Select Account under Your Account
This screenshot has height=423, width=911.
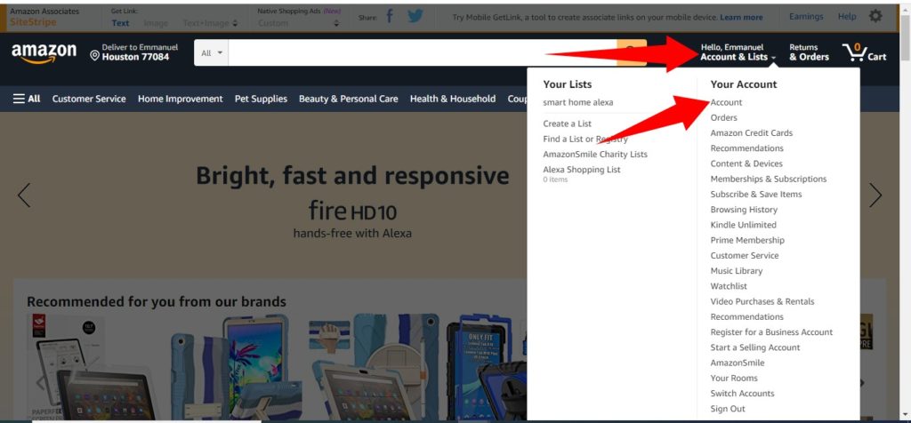pyautogui.click(x=726, y=102)
